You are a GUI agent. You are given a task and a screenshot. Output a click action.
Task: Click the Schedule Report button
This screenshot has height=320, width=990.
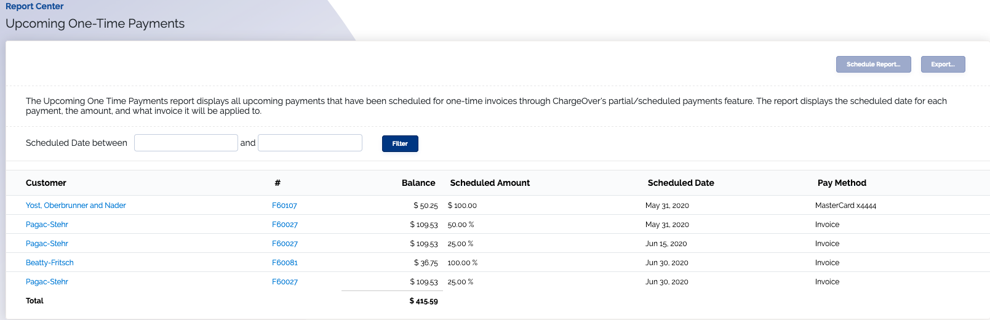873,64
